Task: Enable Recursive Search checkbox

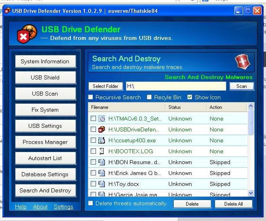Action: (x=91, y=97)
